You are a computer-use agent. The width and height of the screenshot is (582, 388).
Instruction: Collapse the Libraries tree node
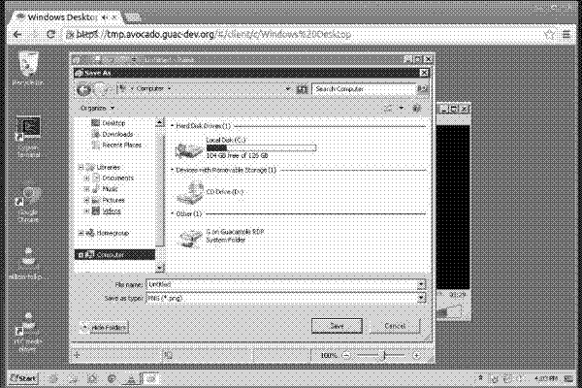[81, 168]
